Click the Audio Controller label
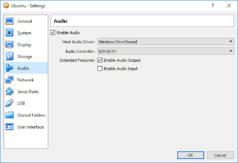Screen dimensions: 238x163 [80, 51]
